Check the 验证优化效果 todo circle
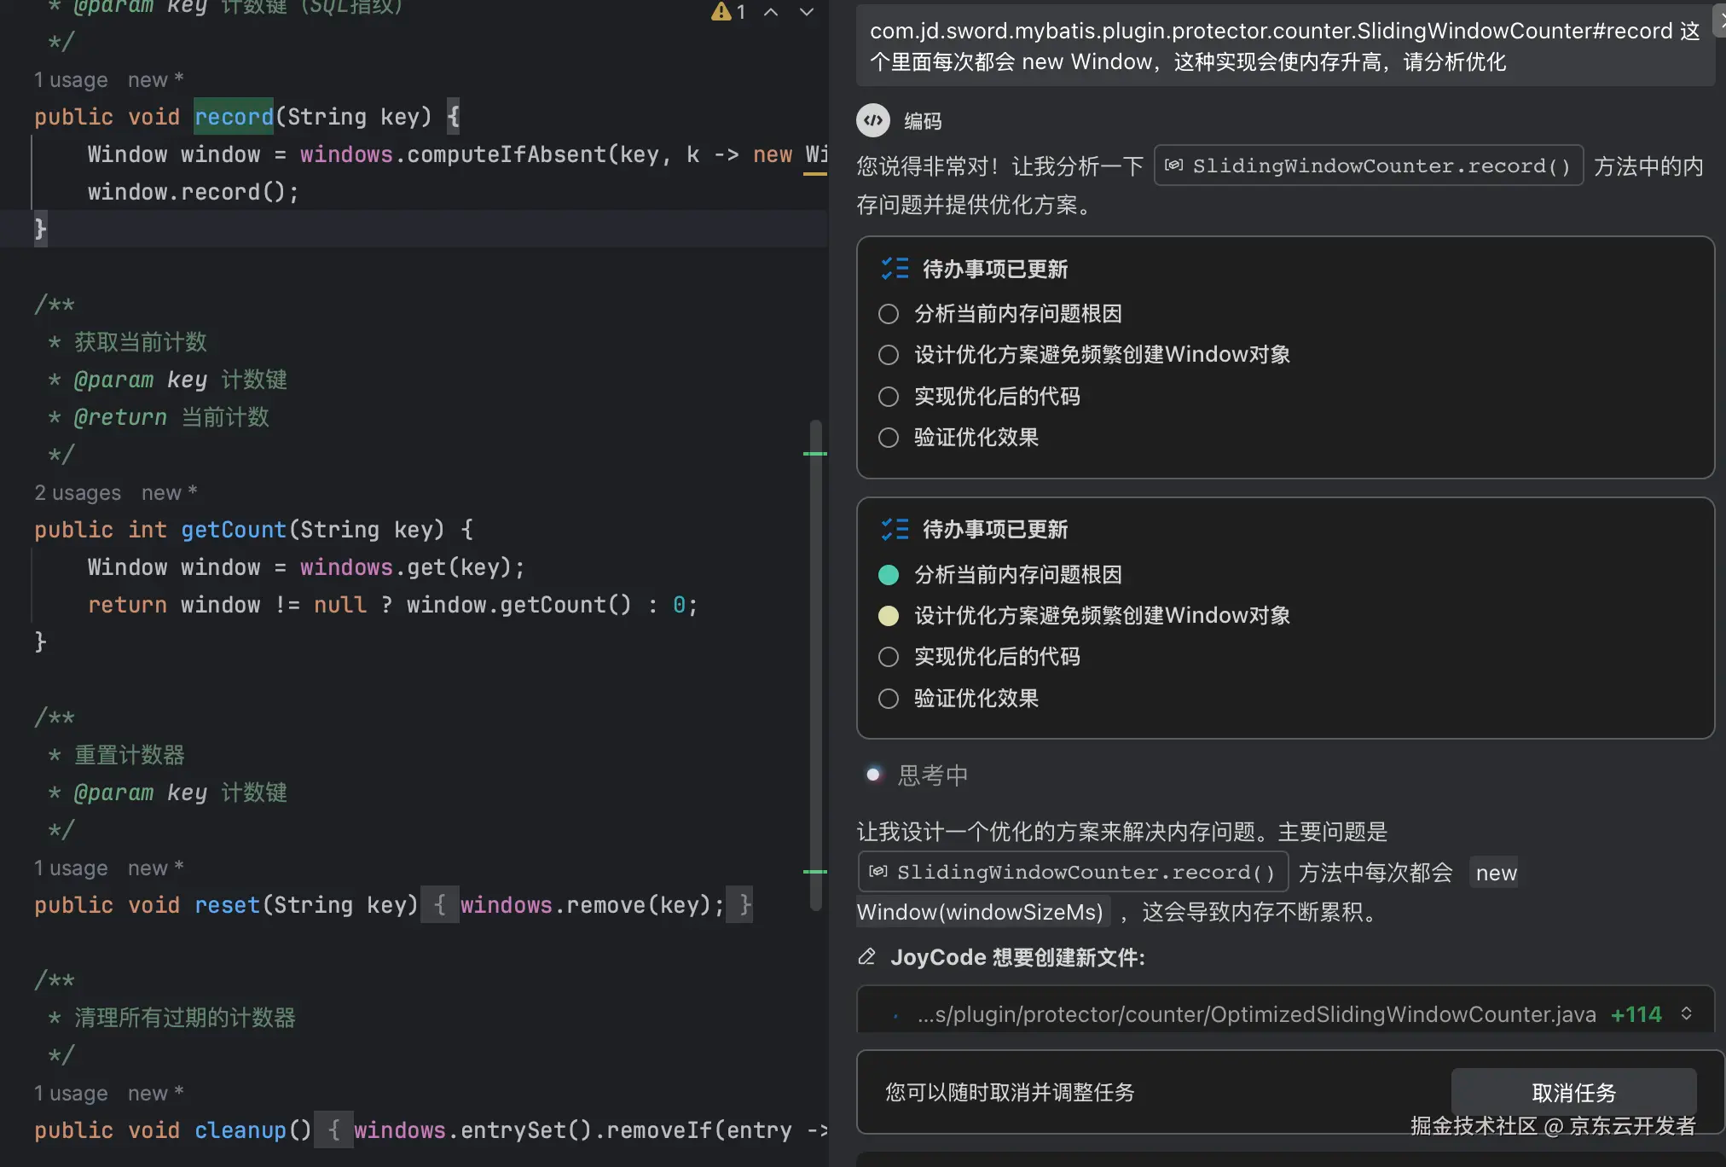This screenshot has height=1167, width=1726. (x=889, y=698)
